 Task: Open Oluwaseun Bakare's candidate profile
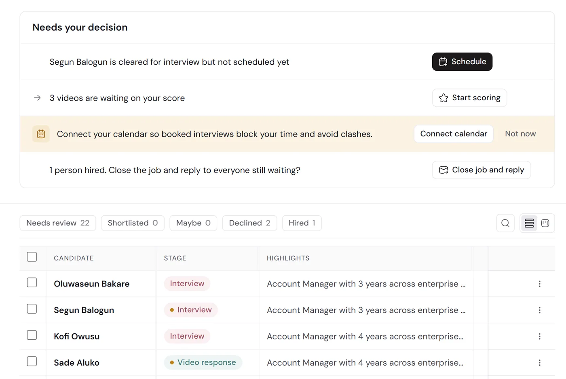(92, 284)
